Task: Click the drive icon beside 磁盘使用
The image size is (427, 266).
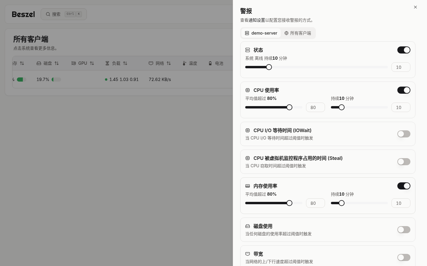Action: [x=248, y=226]
